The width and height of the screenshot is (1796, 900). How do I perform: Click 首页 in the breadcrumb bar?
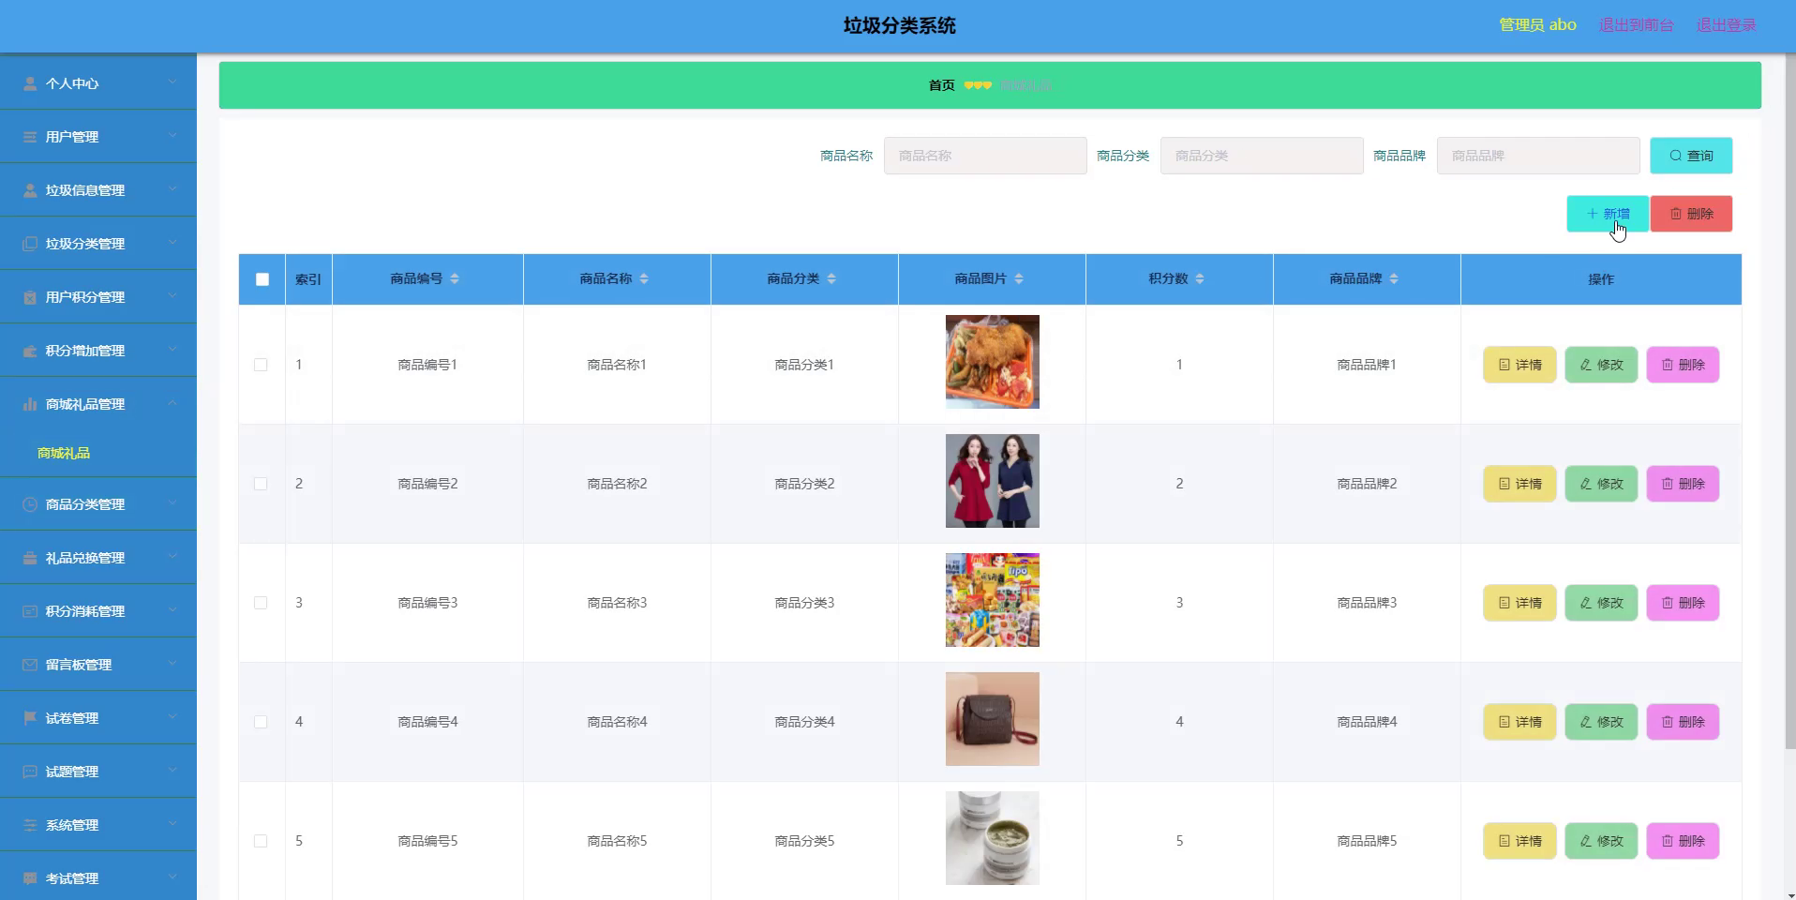941,85
